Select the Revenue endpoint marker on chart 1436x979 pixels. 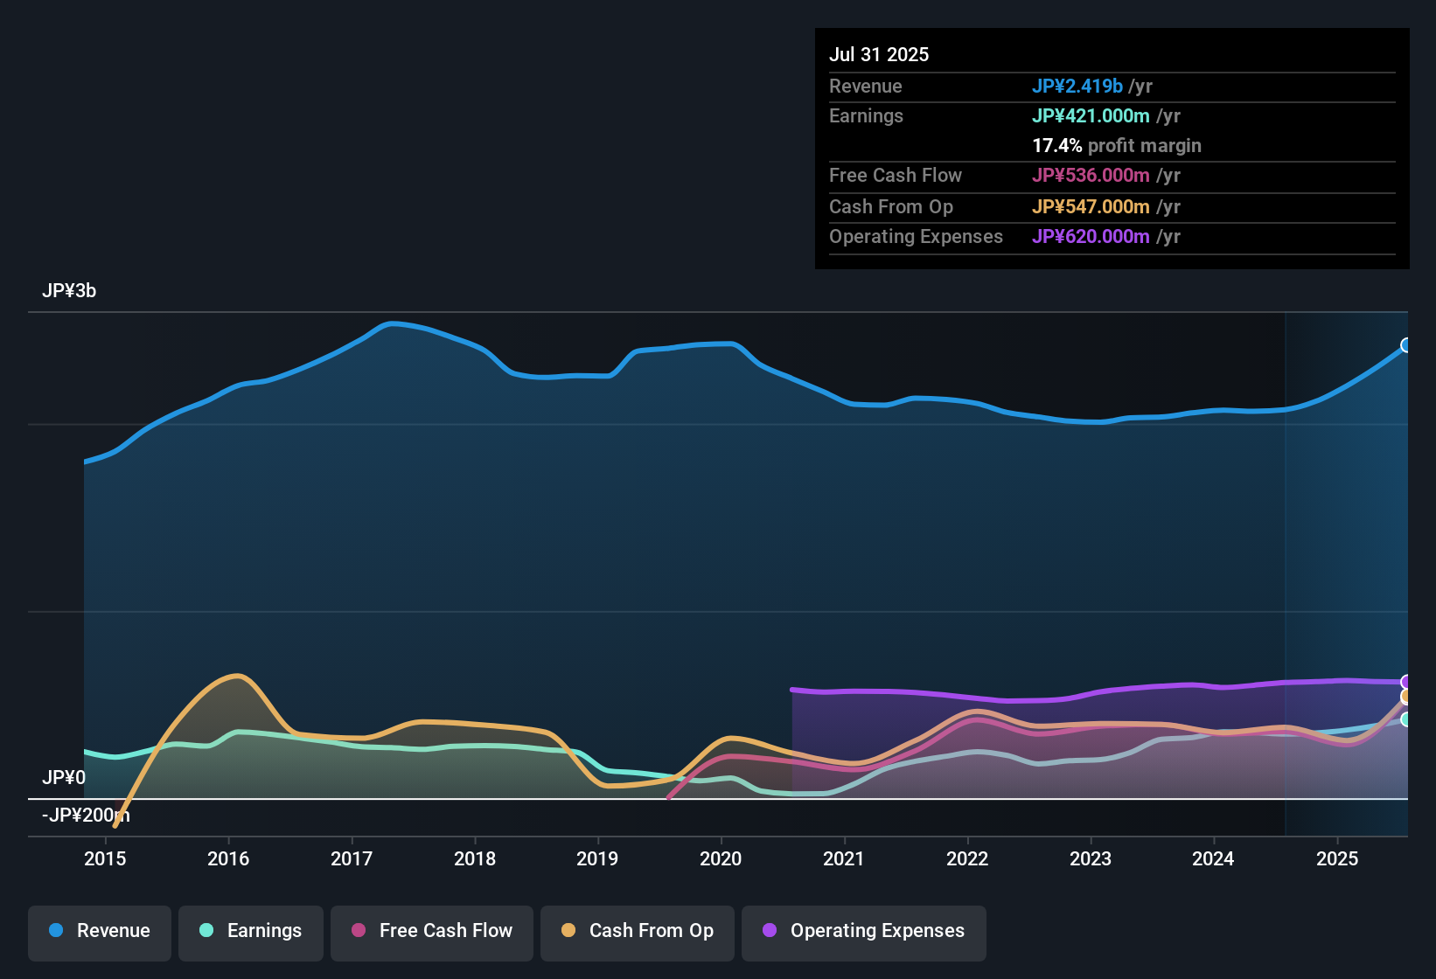[1406, 345]
